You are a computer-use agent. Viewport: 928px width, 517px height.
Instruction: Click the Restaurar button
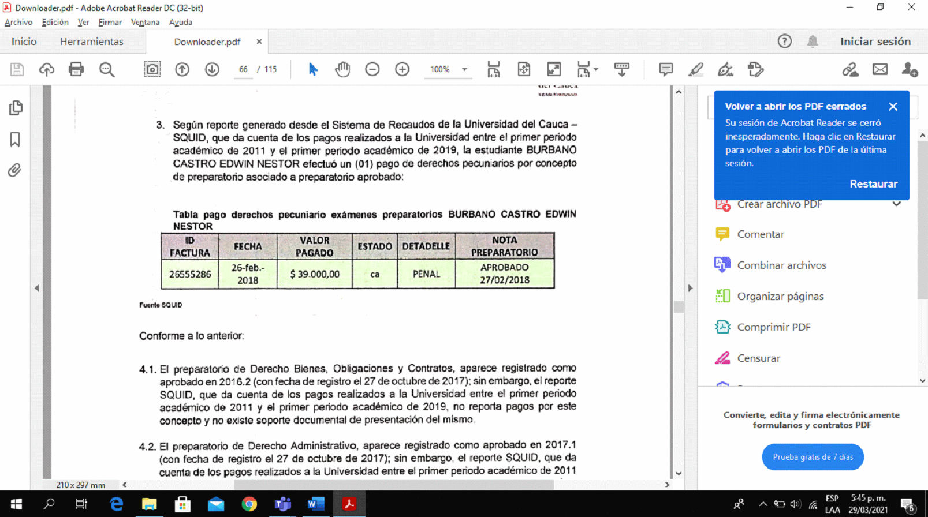pos(873,184)
